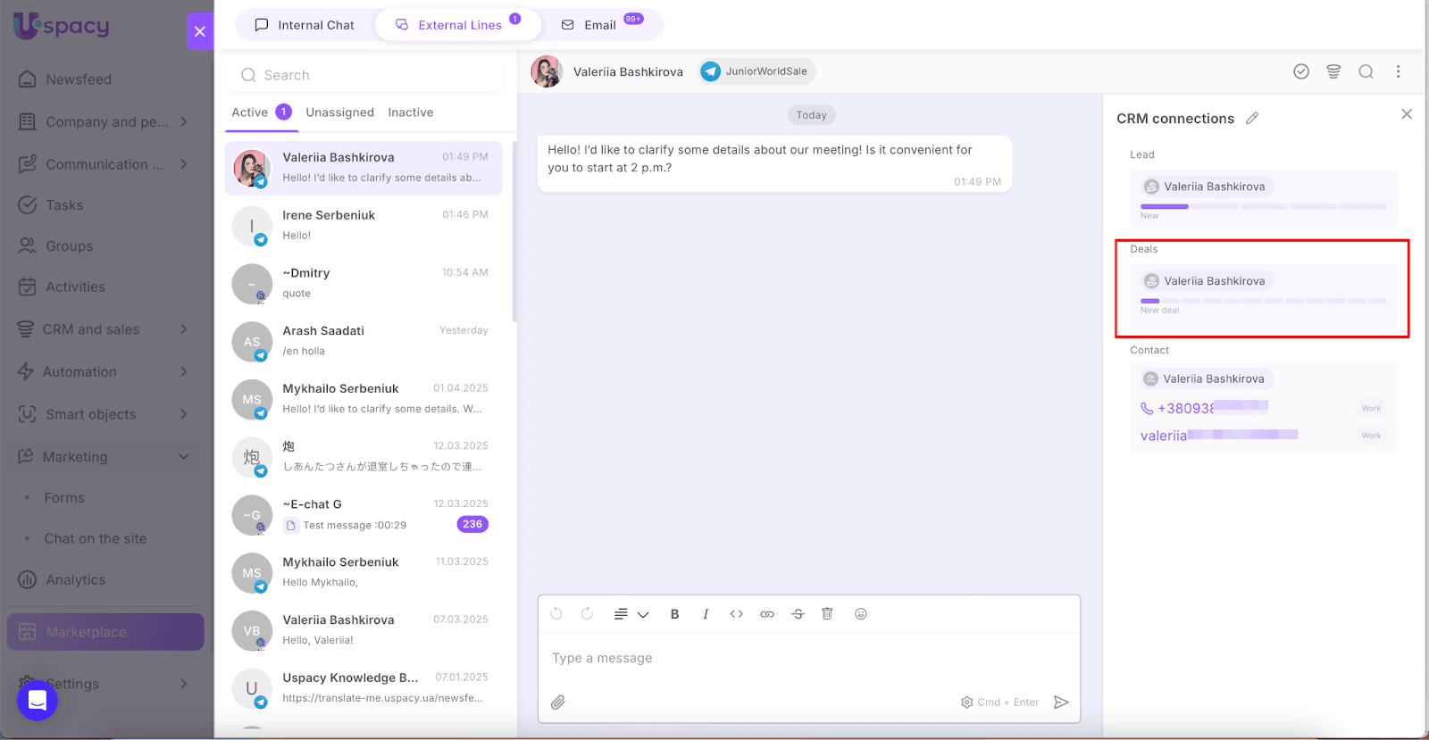Click the chat Search field

click(366, 76)
